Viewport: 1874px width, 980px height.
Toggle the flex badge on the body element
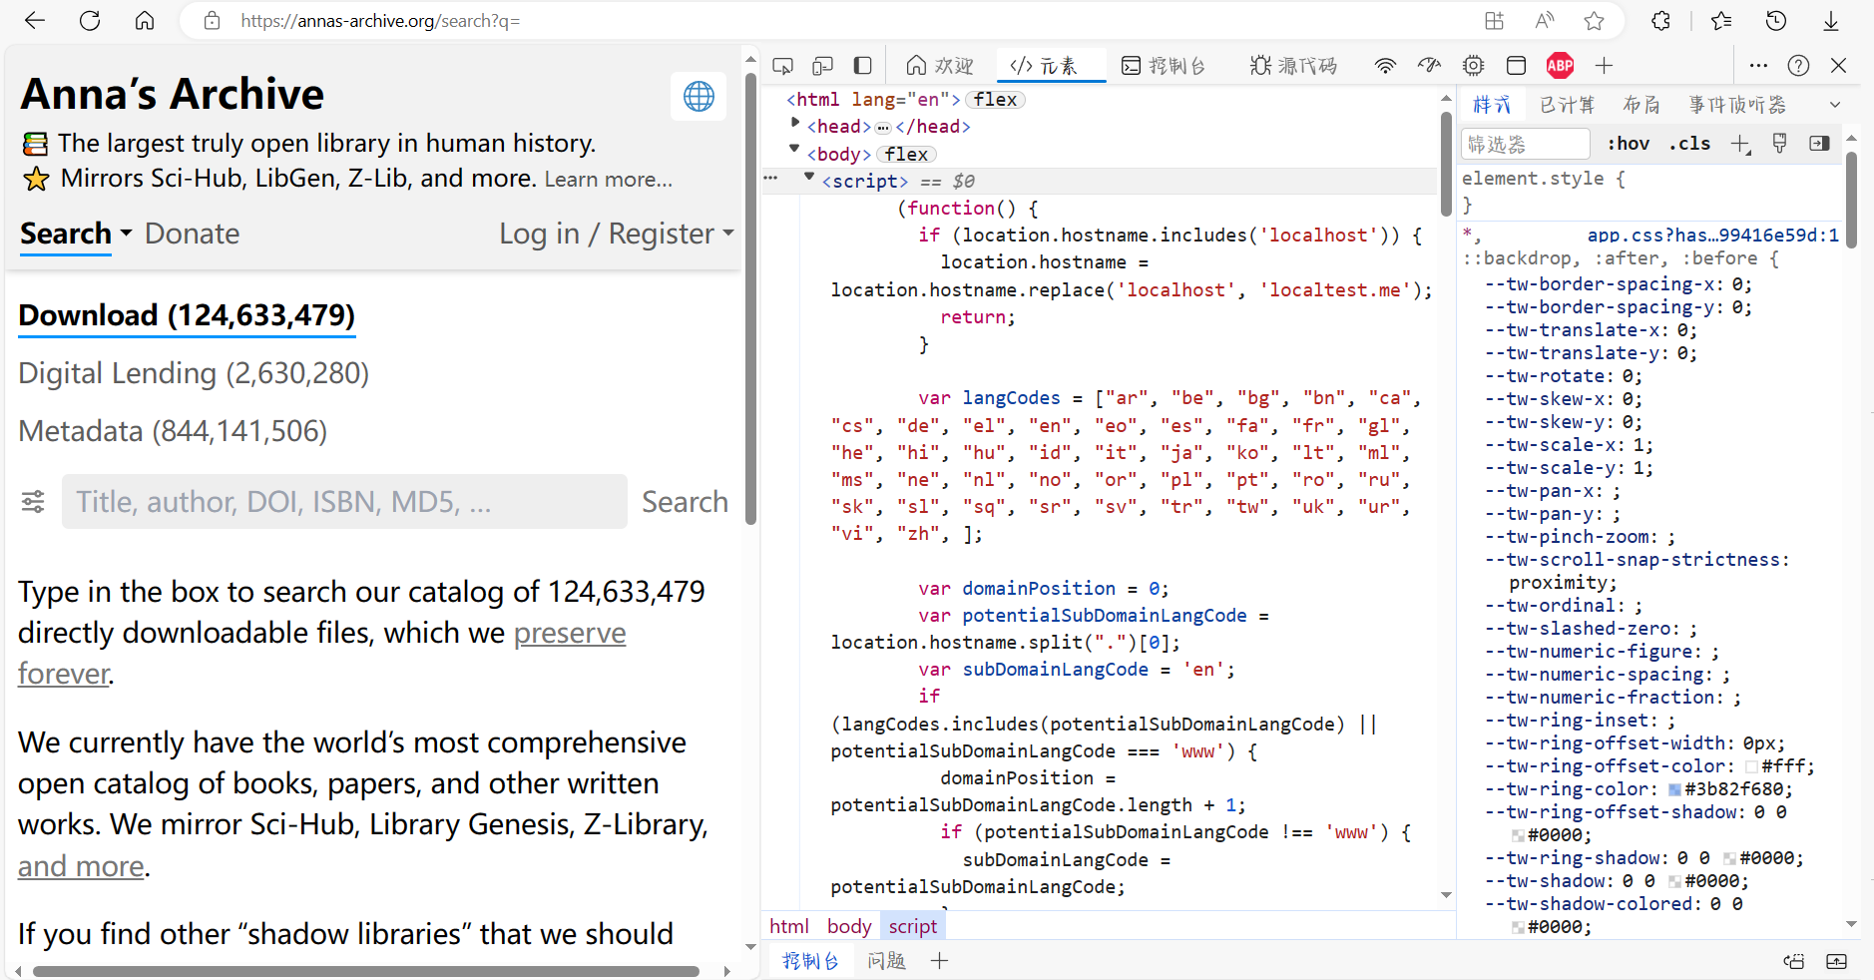[906, 155]
